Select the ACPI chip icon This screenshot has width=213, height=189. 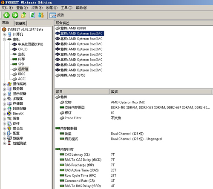coord(14,79)
